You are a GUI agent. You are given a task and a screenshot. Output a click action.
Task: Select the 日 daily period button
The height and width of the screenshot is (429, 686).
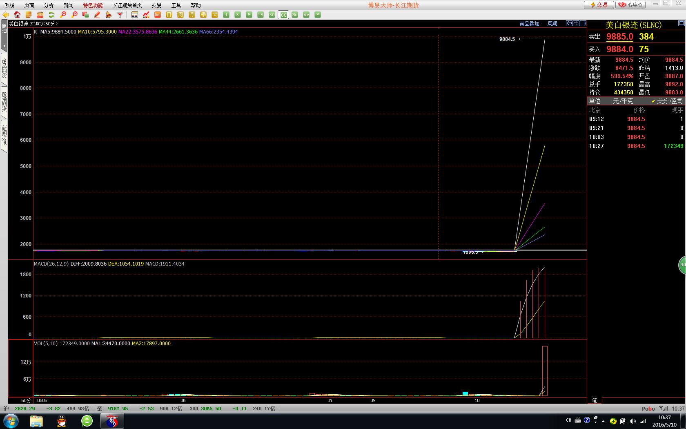coord(169,15)
